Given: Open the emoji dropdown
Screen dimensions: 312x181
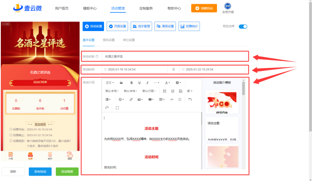Looking at the screenshot, I should point(121,99).
